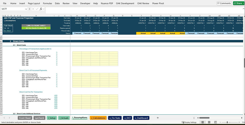The image size is (245, 125).
Task: Click the formula bar Cancel X icon
Action: (x=33, y=9)
